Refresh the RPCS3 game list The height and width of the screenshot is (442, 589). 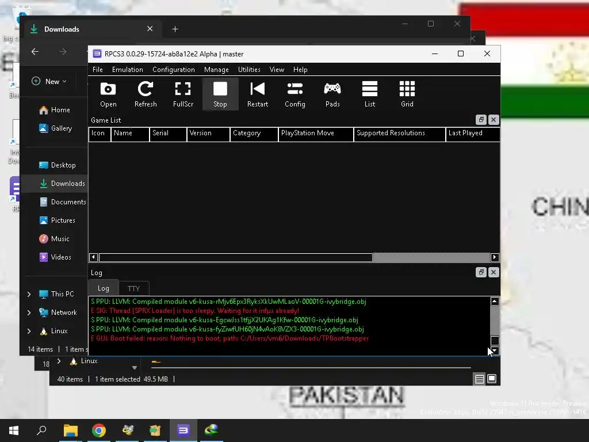click(146, 94)
